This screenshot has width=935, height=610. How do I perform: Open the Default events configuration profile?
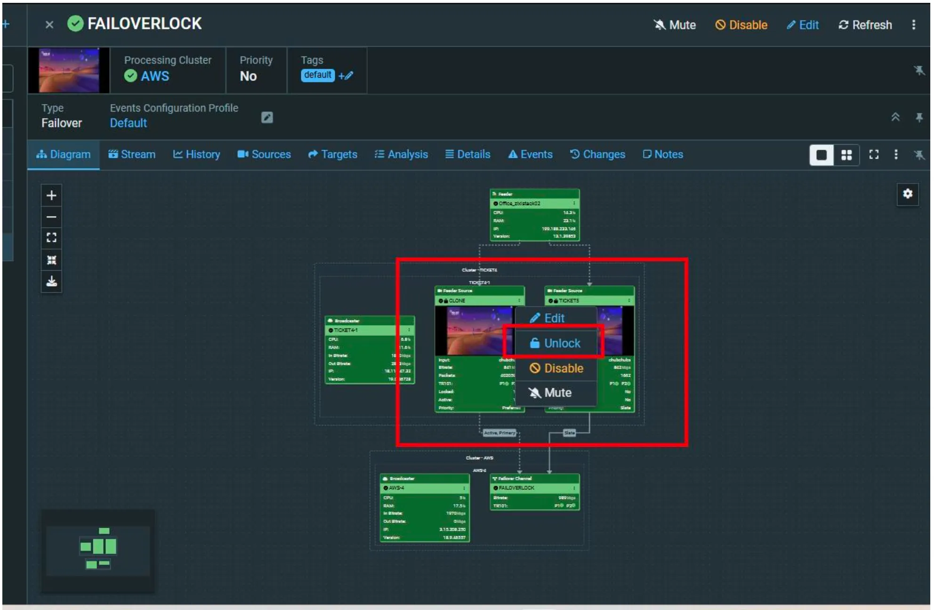(129, 123)
